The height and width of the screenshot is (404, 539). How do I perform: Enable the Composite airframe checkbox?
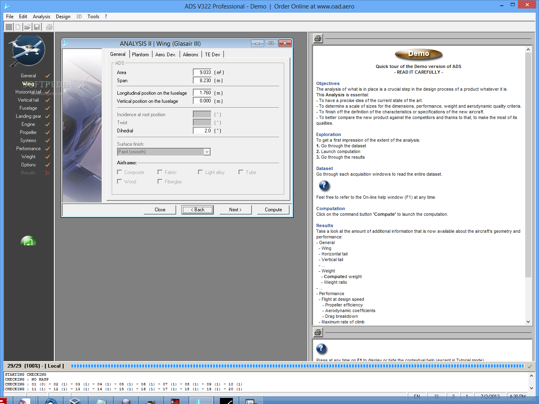(119, 172)
